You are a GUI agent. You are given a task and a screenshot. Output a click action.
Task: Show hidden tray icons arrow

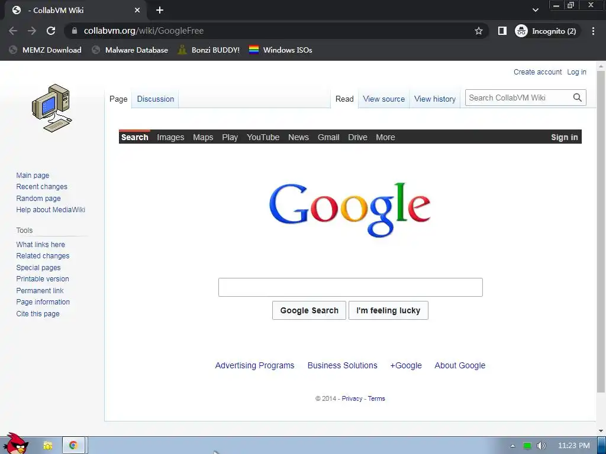[x=513, y=446]
